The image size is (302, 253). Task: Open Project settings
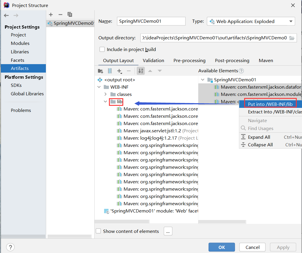click(18, 35)
